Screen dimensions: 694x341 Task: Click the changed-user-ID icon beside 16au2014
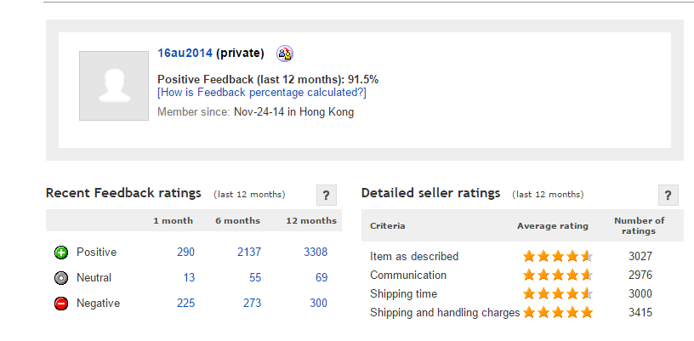tap(285, 54)
